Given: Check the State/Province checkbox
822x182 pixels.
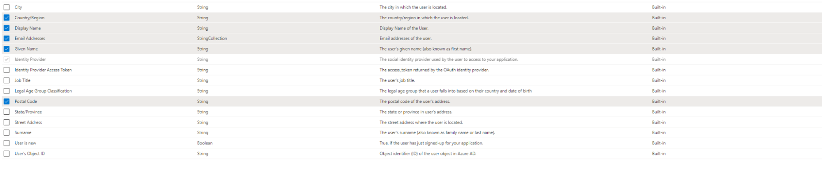Looking at the screenshot, I should point(7,112).
